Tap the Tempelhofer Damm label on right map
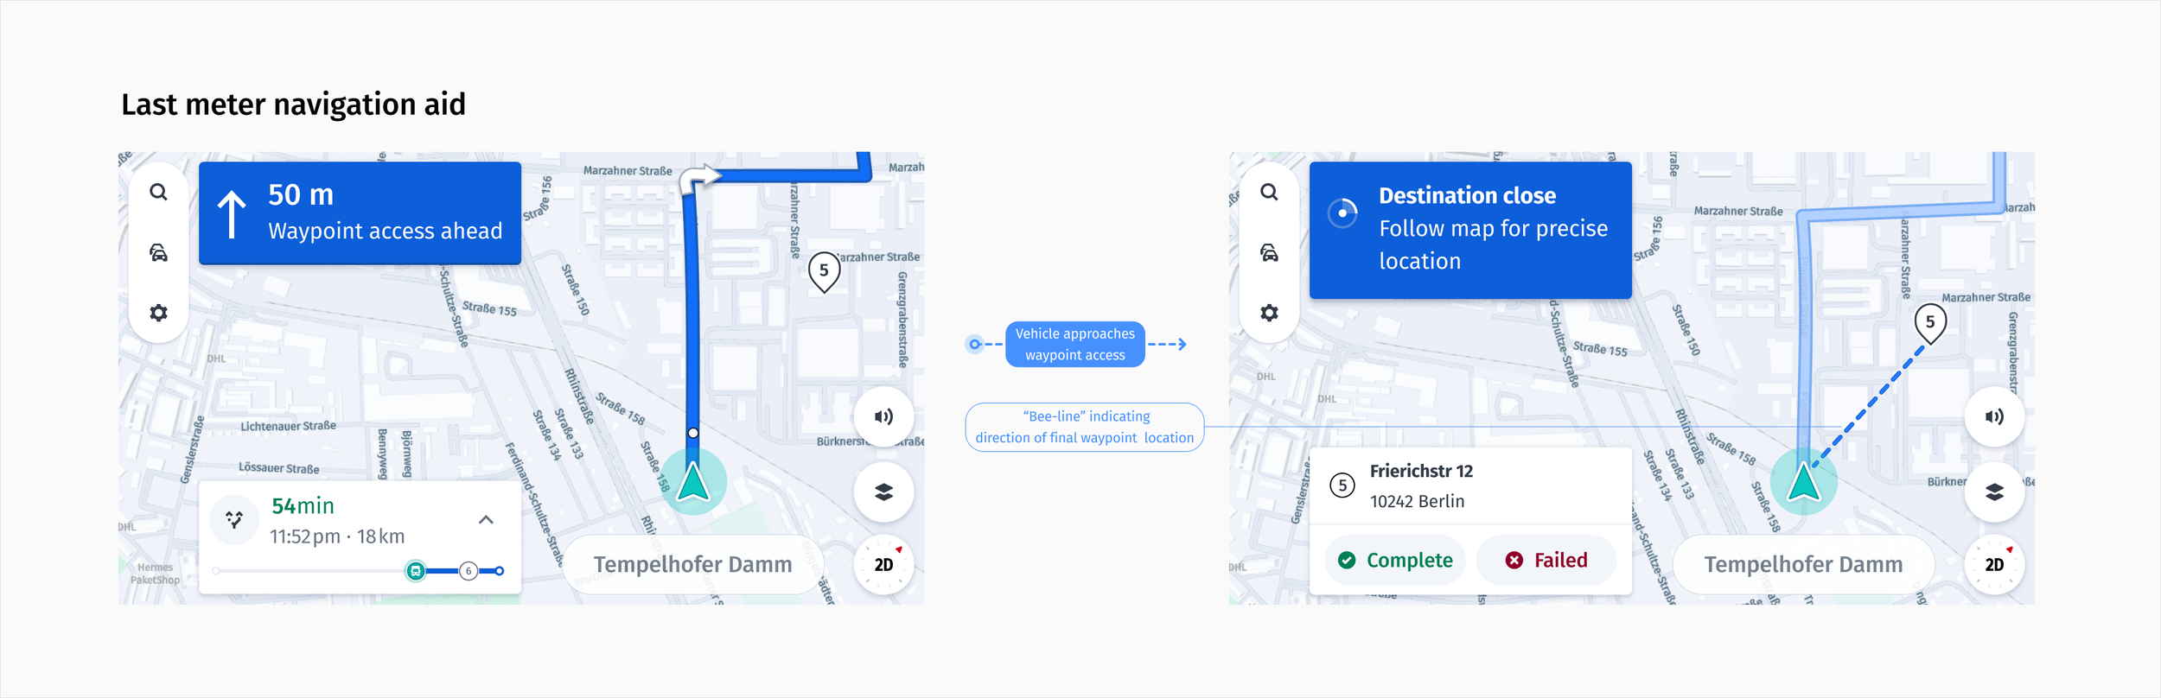Screen dimensions: 2161x698 [1803, 564]
